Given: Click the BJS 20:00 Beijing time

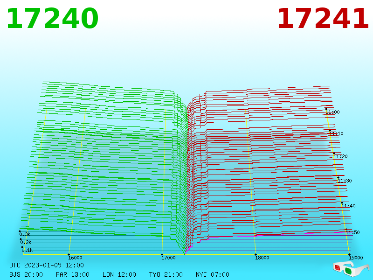Looking at the screenshot, I should (x=26, y=274).
